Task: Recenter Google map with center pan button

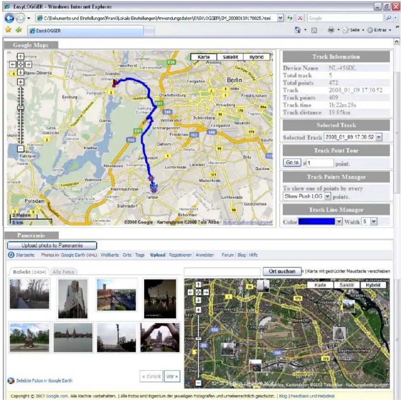Action: 21,64
